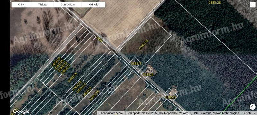The width and height of the screenshot is (257, 115).
Task: Click parcel label 0383/17
Action: pos(87,92)
